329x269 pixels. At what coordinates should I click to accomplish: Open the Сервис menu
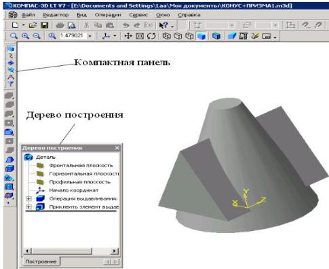[x=138, y=15]
